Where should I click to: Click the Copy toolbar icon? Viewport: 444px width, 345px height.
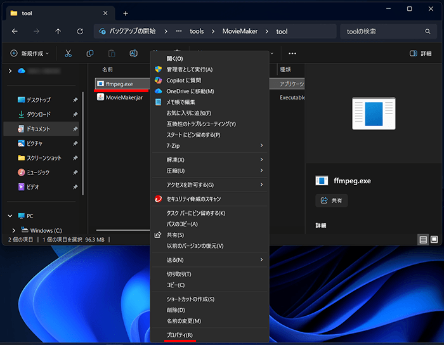click(x=90, y=53)
